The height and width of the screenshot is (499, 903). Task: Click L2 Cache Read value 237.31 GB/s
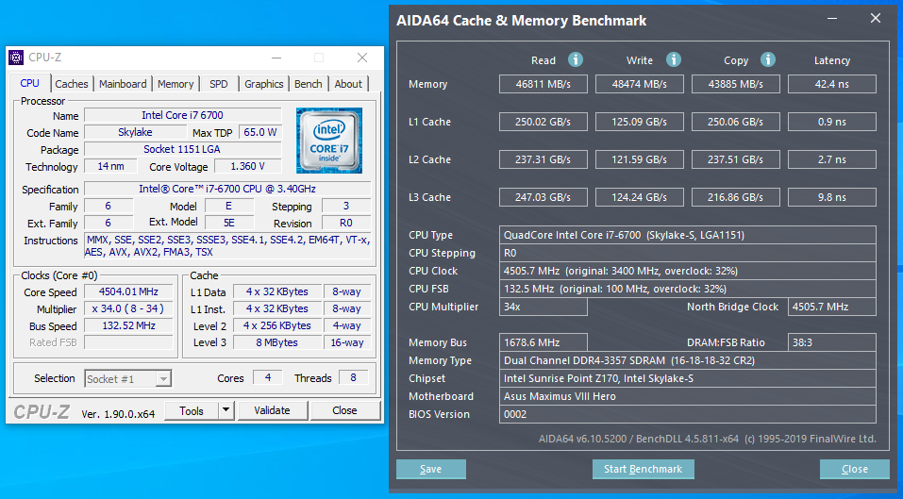click(x=543, y=159)
